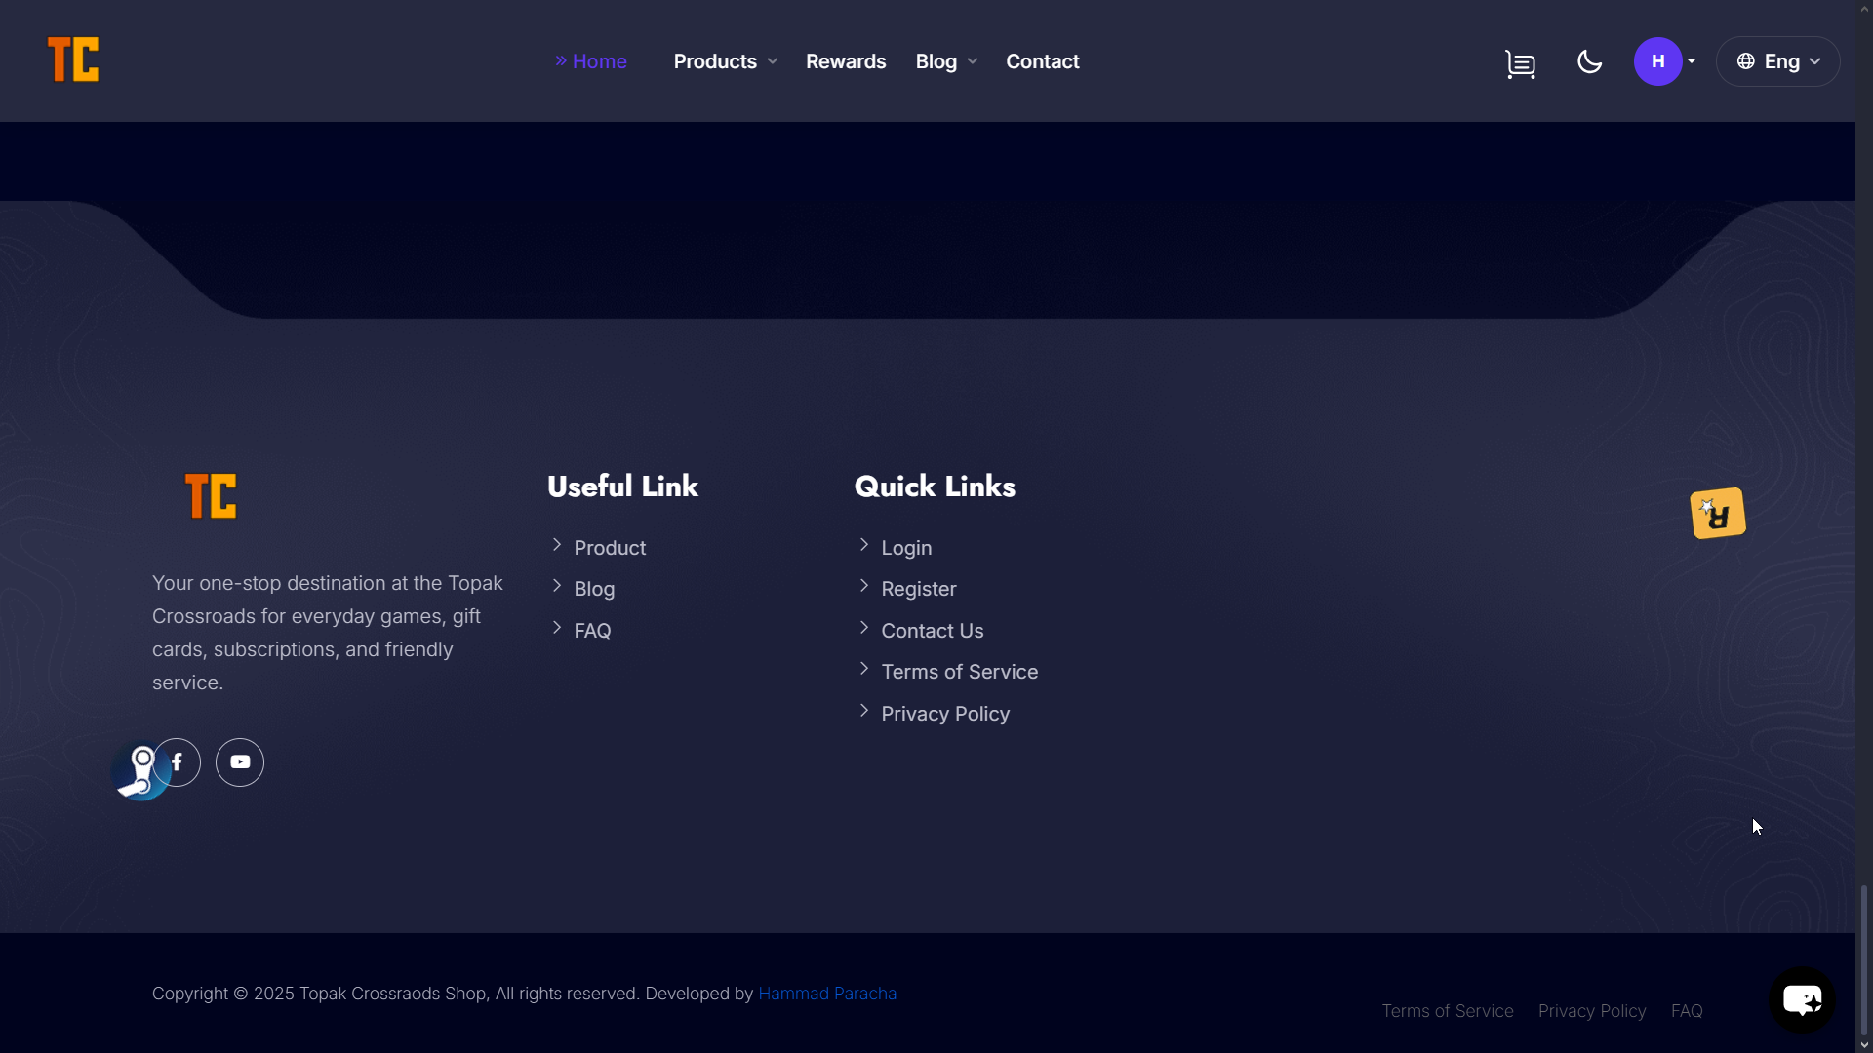Screen dimensions: 1873x1053
Task: Click the vertical page scrollbar thumb
Action: click(x=1863, y=959)
